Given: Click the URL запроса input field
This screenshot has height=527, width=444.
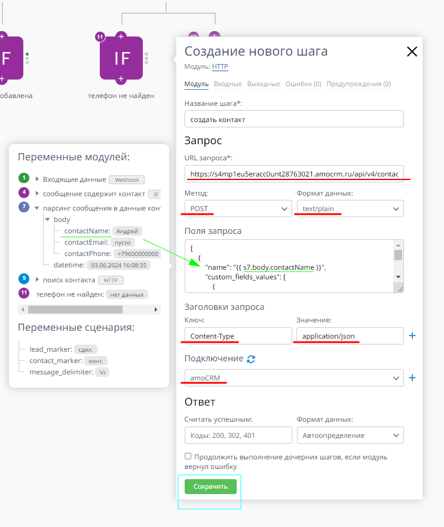Looking at the screenshot, I should click(x=293, y=172).
